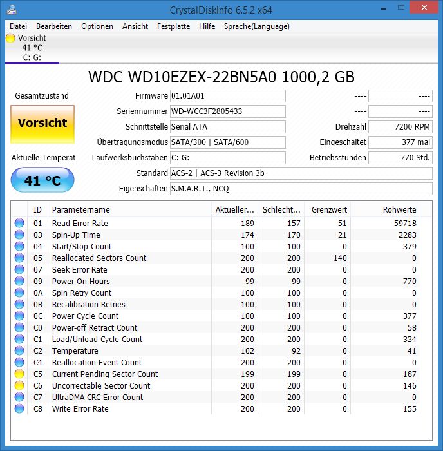Viewport: 443px width, 451px height.
Task: Click the status icon for Power Cycle Count
Action: (x=19, y=316)
